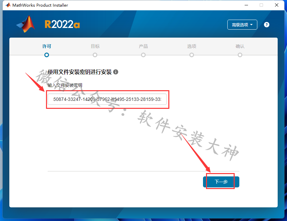Click the 目标 step circle marker
This screenshot has width=287, height=221.
(x=95, y=55)
